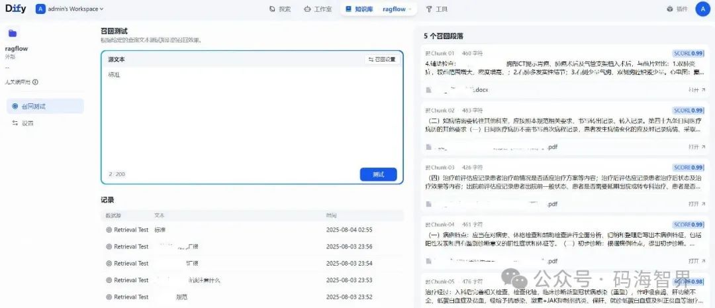Click SCORE 0.99 badge on Chunk-03

[x=688, y=168]
